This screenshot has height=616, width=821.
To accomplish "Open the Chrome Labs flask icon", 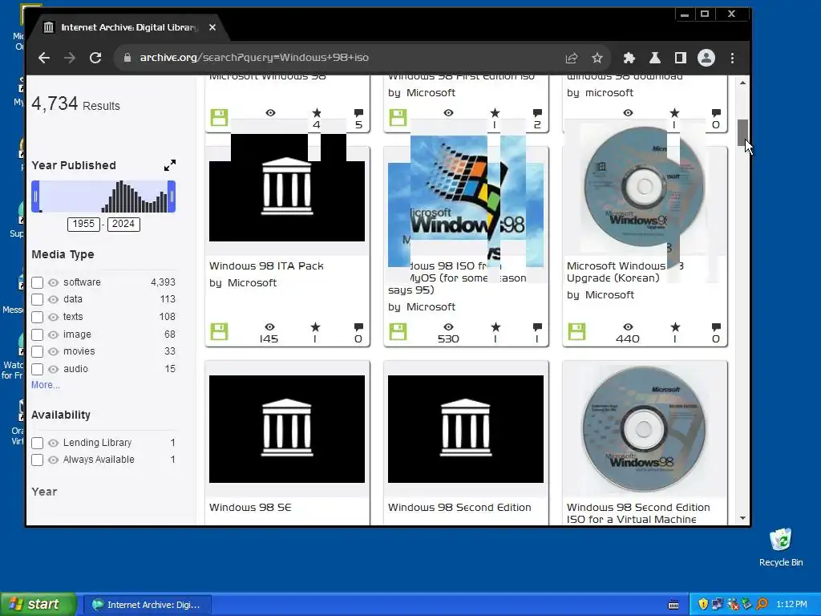I will pyautogui.click(x=654, y=58).
